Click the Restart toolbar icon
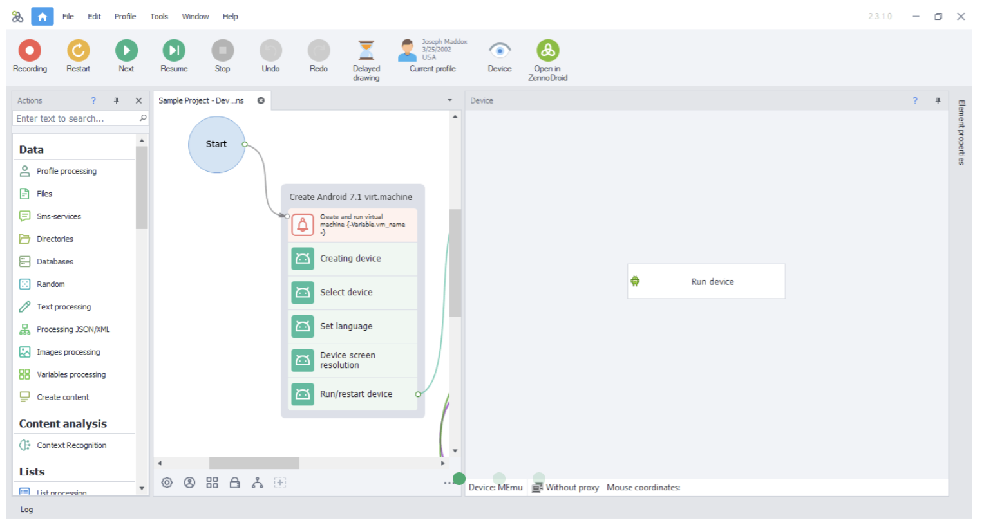 (78, 50)
